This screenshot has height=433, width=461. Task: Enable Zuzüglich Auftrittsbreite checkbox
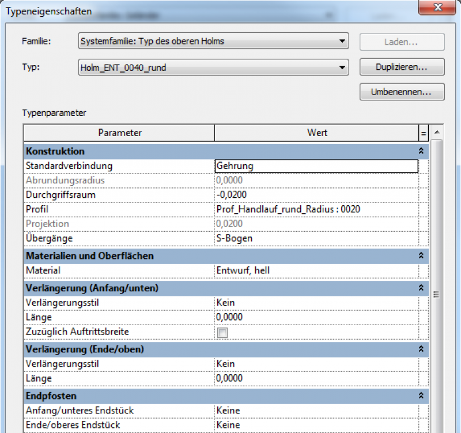tap(222, 332)
